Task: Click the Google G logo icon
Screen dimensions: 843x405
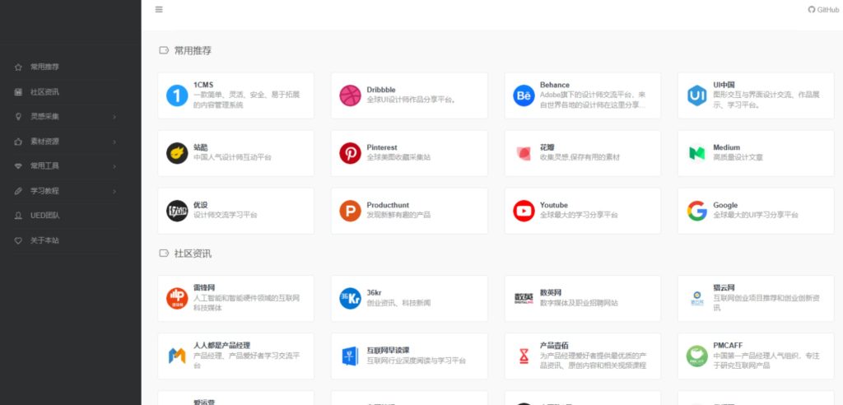Action: click(x=697, y=211)
